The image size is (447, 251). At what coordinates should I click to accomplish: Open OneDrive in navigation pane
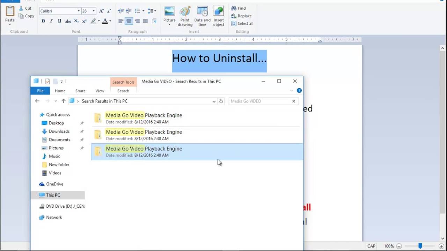(x=51, y=184)
